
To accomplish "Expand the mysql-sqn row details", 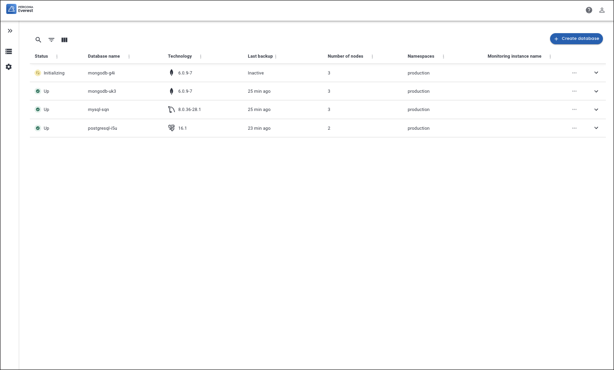I will tap(596, 110).
